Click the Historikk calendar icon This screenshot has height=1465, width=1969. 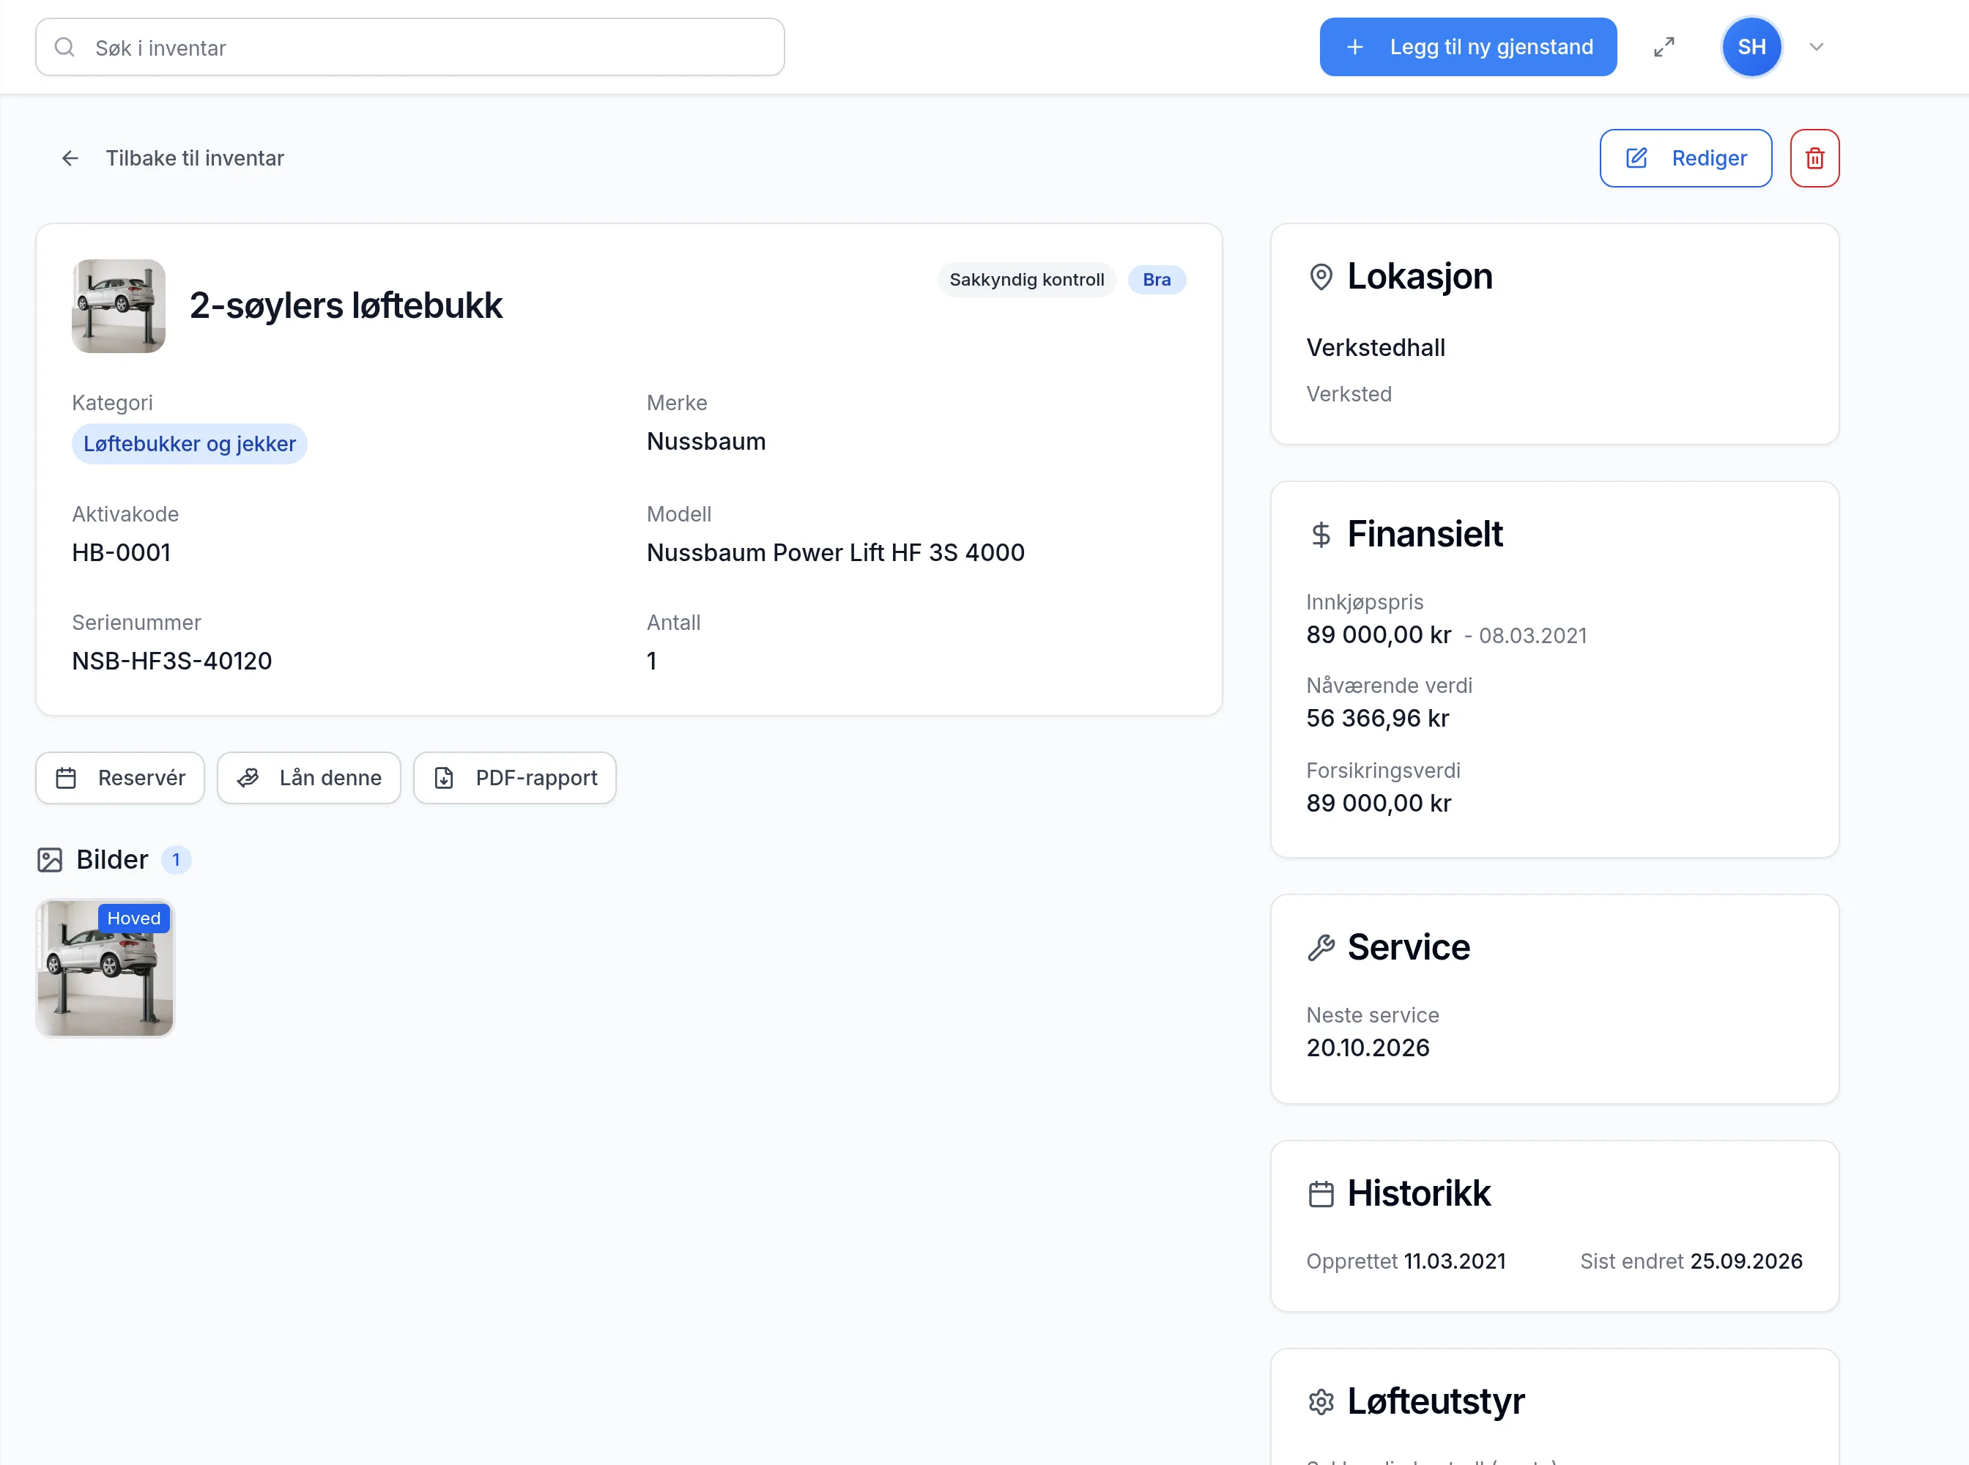[x=1320, y=1194]
